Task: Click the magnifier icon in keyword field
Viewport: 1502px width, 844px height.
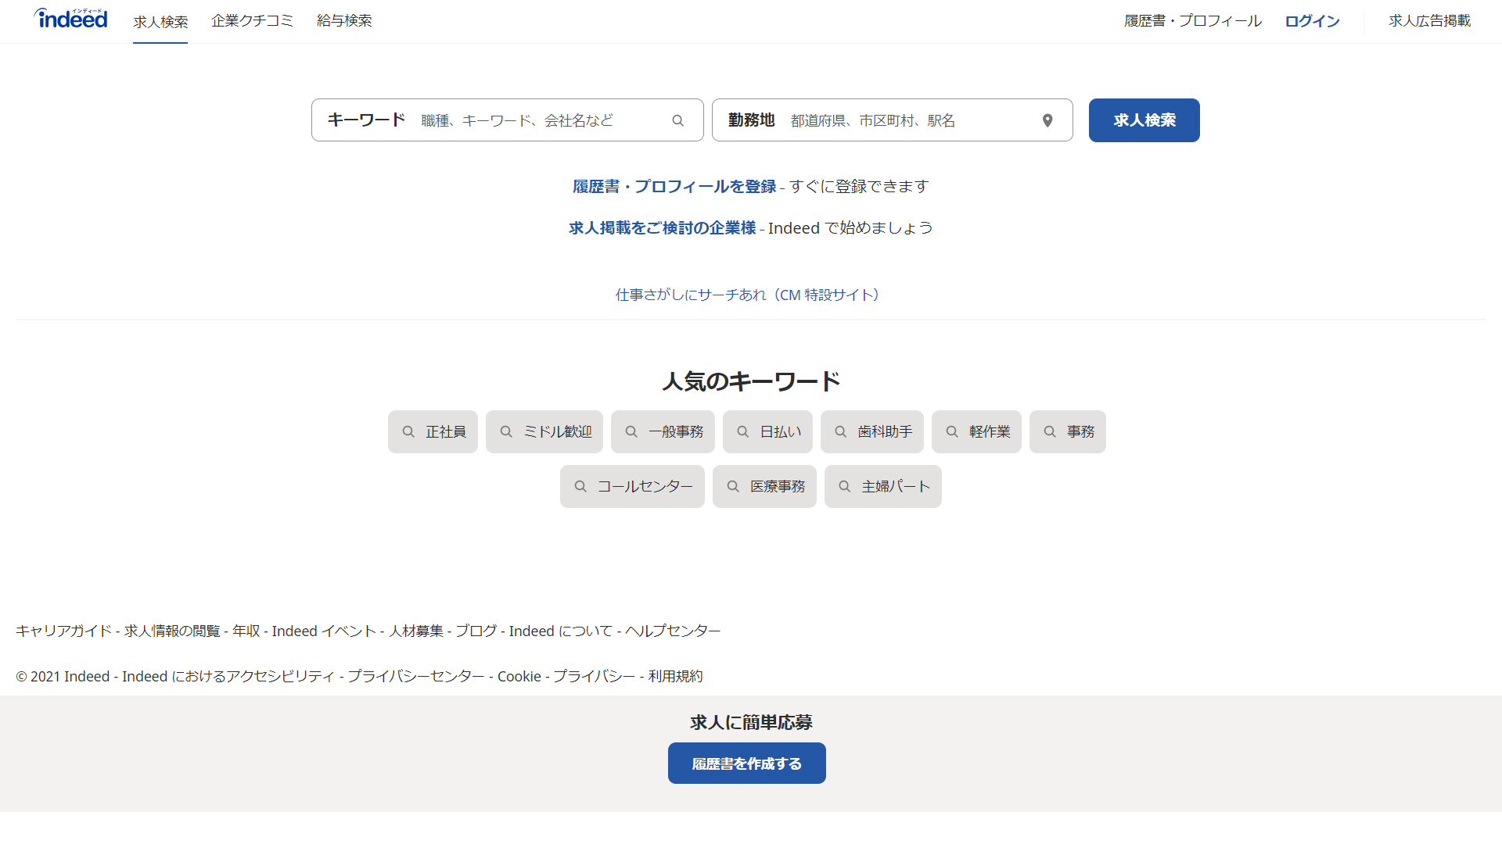Action: coord(678,120)
